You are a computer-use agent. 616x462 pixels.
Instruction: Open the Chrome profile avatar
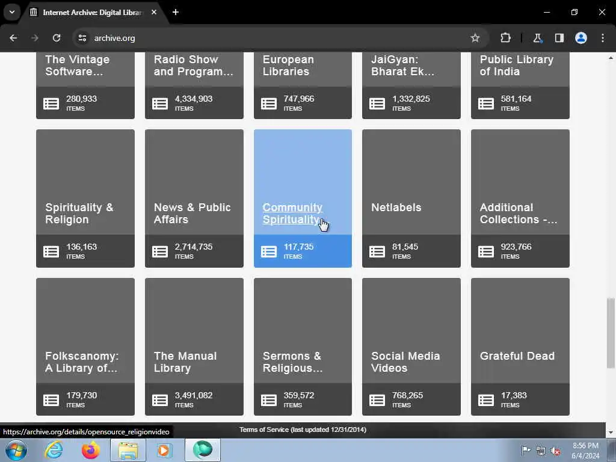coord(581,38)
